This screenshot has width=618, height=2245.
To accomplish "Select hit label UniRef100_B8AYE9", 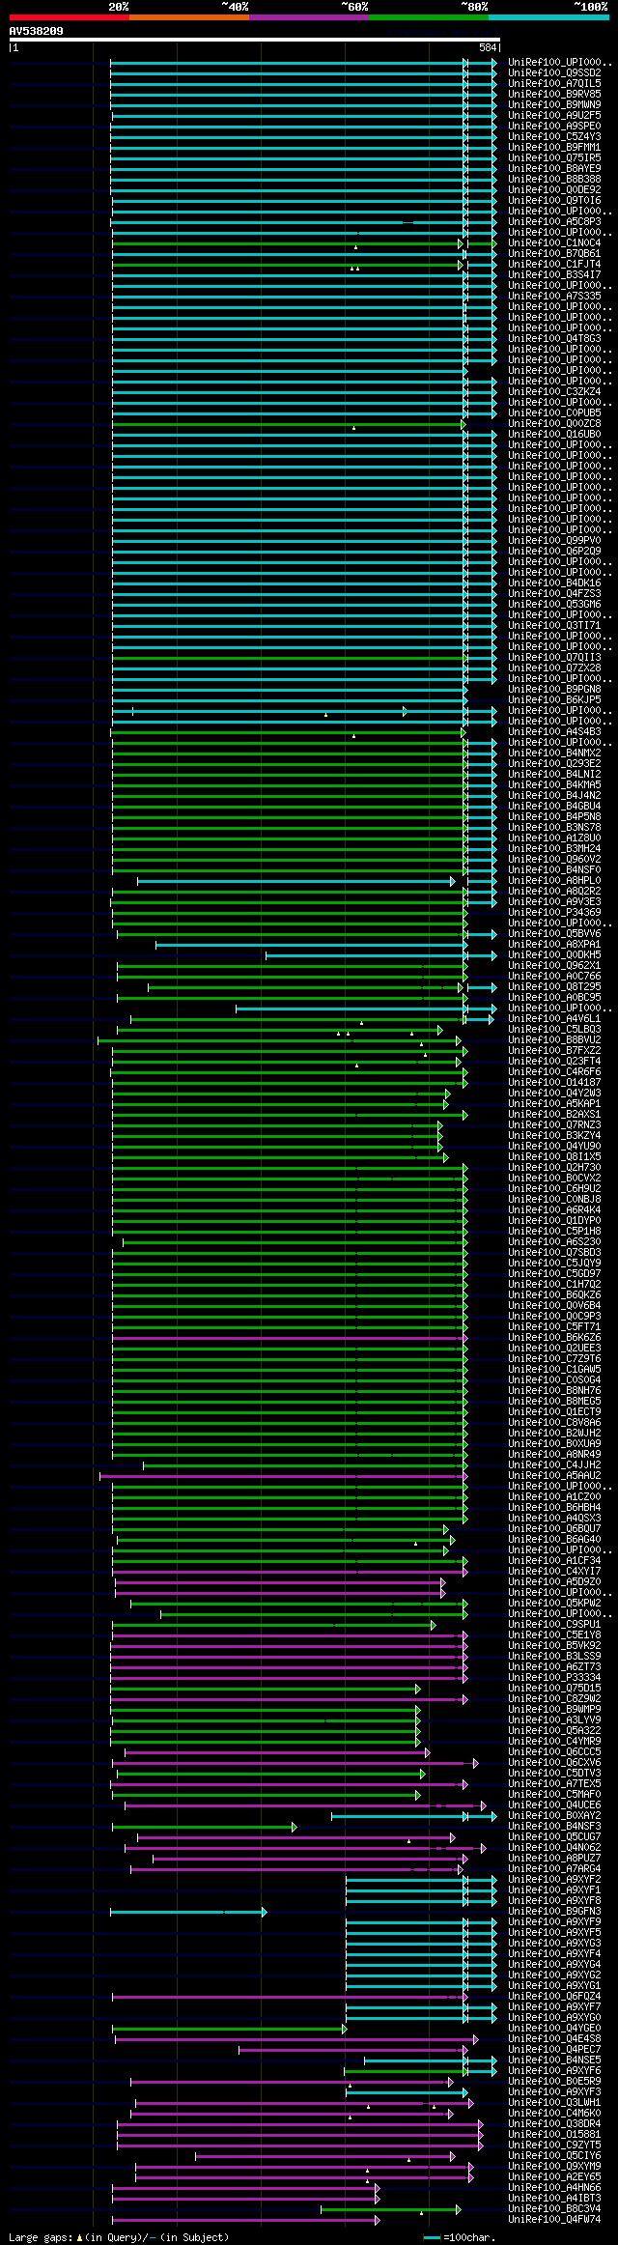I will 554,168.
